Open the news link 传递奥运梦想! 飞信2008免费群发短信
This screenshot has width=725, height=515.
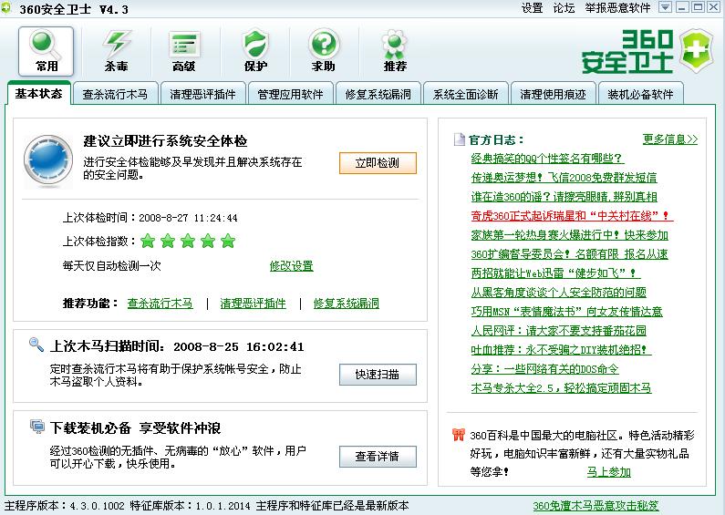564,178
